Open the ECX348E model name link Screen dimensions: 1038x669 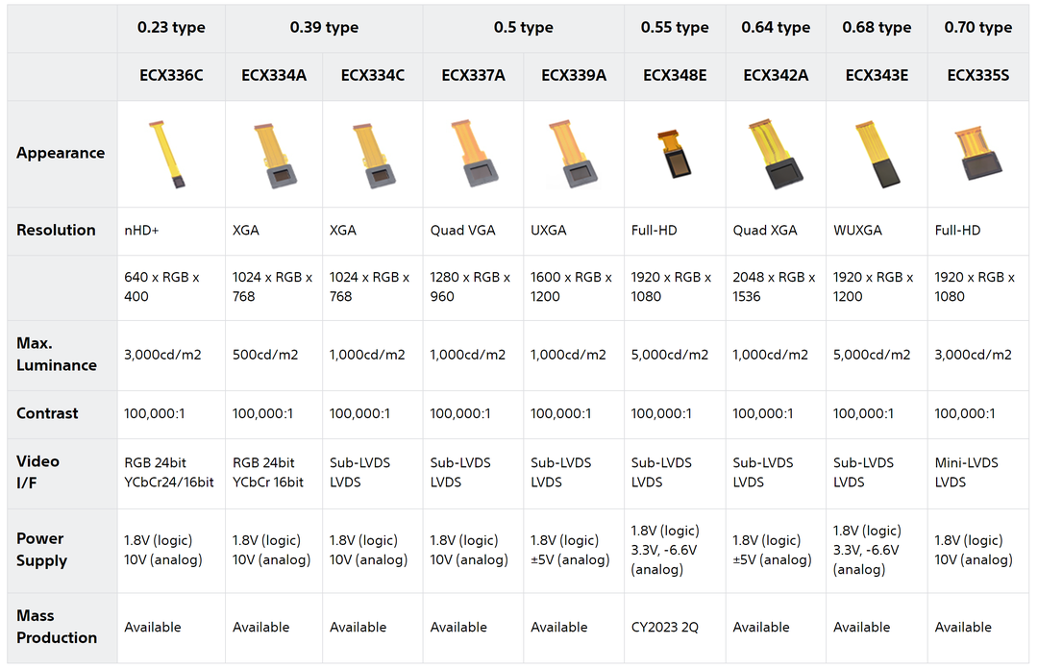[x=675, y=75]
